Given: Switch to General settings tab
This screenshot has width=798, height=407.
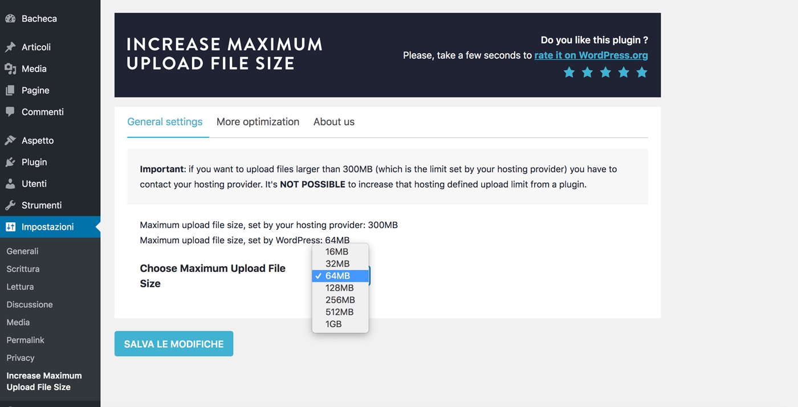Looking at the screenshot, I should 165,122.
